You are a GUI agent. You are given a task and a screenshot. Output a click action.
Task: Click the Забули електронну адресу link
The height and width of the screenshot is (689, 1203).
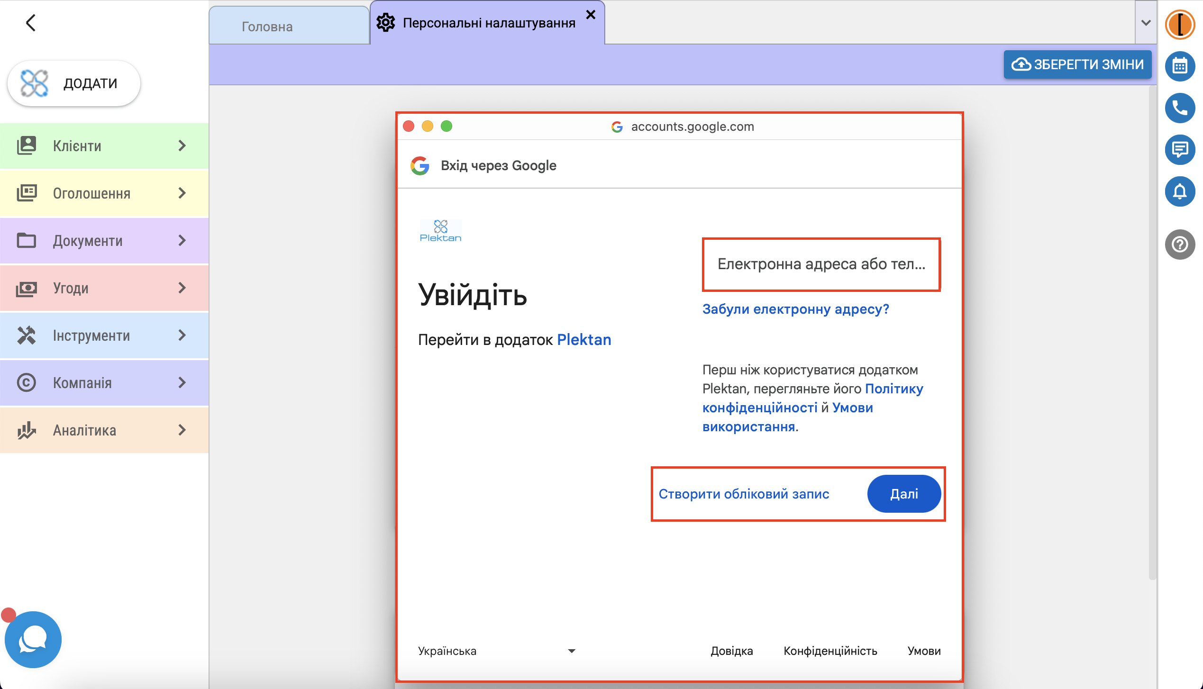[795, 309]
